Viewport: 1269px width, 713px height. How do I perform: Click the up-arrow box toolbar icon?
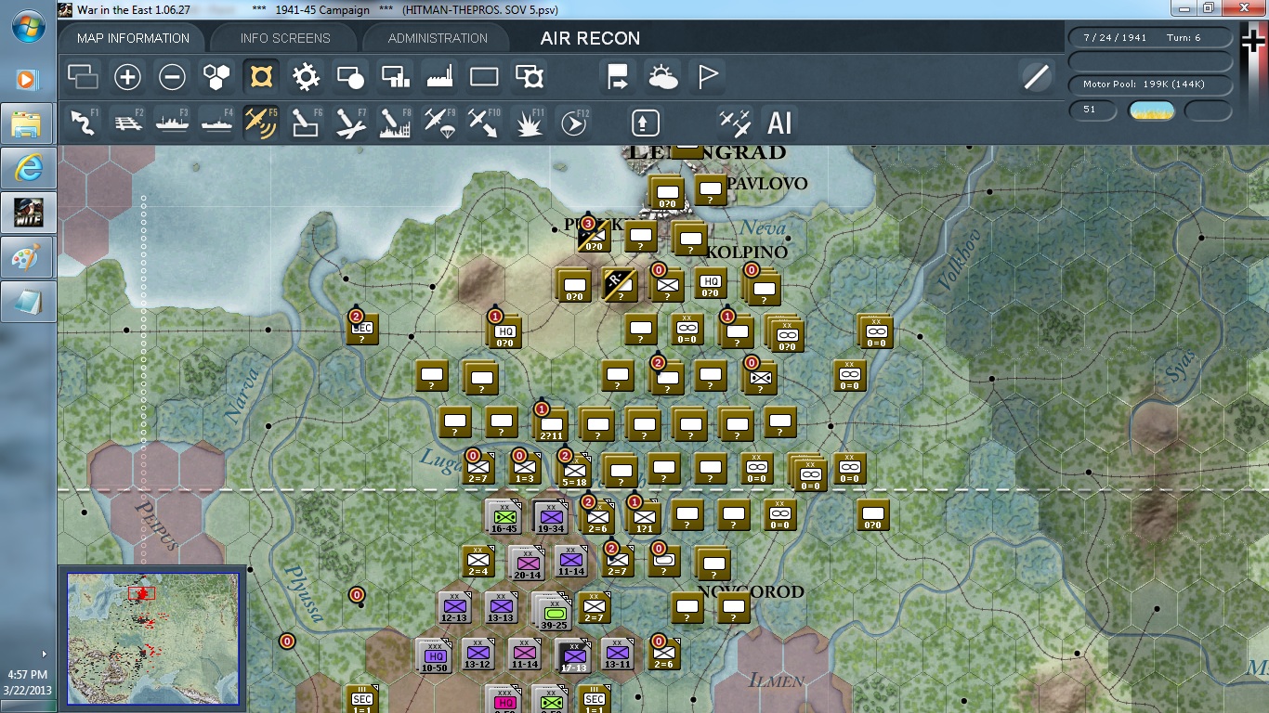point(646,123)
